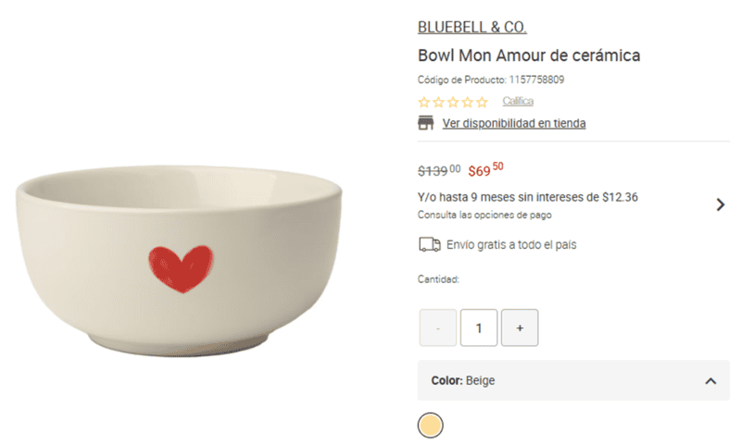
Task: Click Consulta las opciones de pago
Action: (x=484, y=215)
